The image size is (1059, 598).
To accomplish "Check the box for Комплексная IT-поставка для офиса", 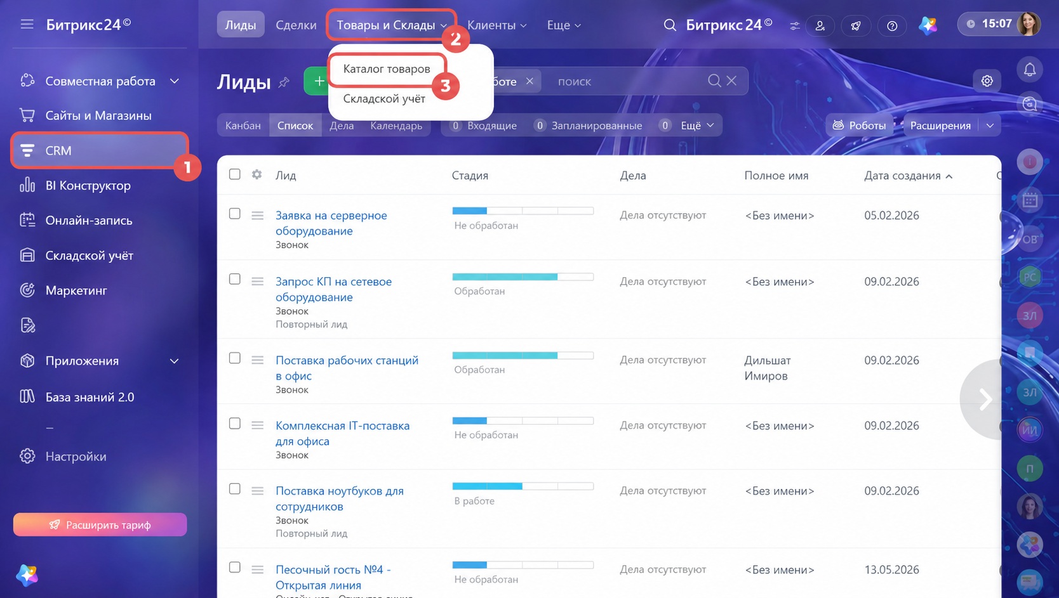I will 235,424.
